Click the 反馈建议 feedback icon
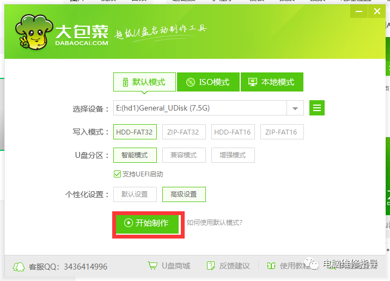 click(211, 266)
